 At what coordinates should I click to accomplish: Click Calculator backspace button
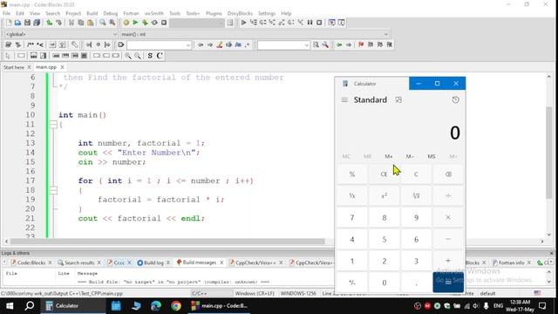pos(448,174)
